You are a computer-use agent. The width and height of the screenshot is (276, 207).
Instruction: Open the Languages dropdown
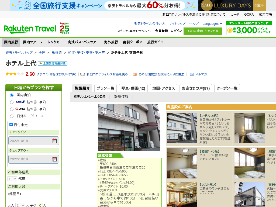tap(212, 24)
